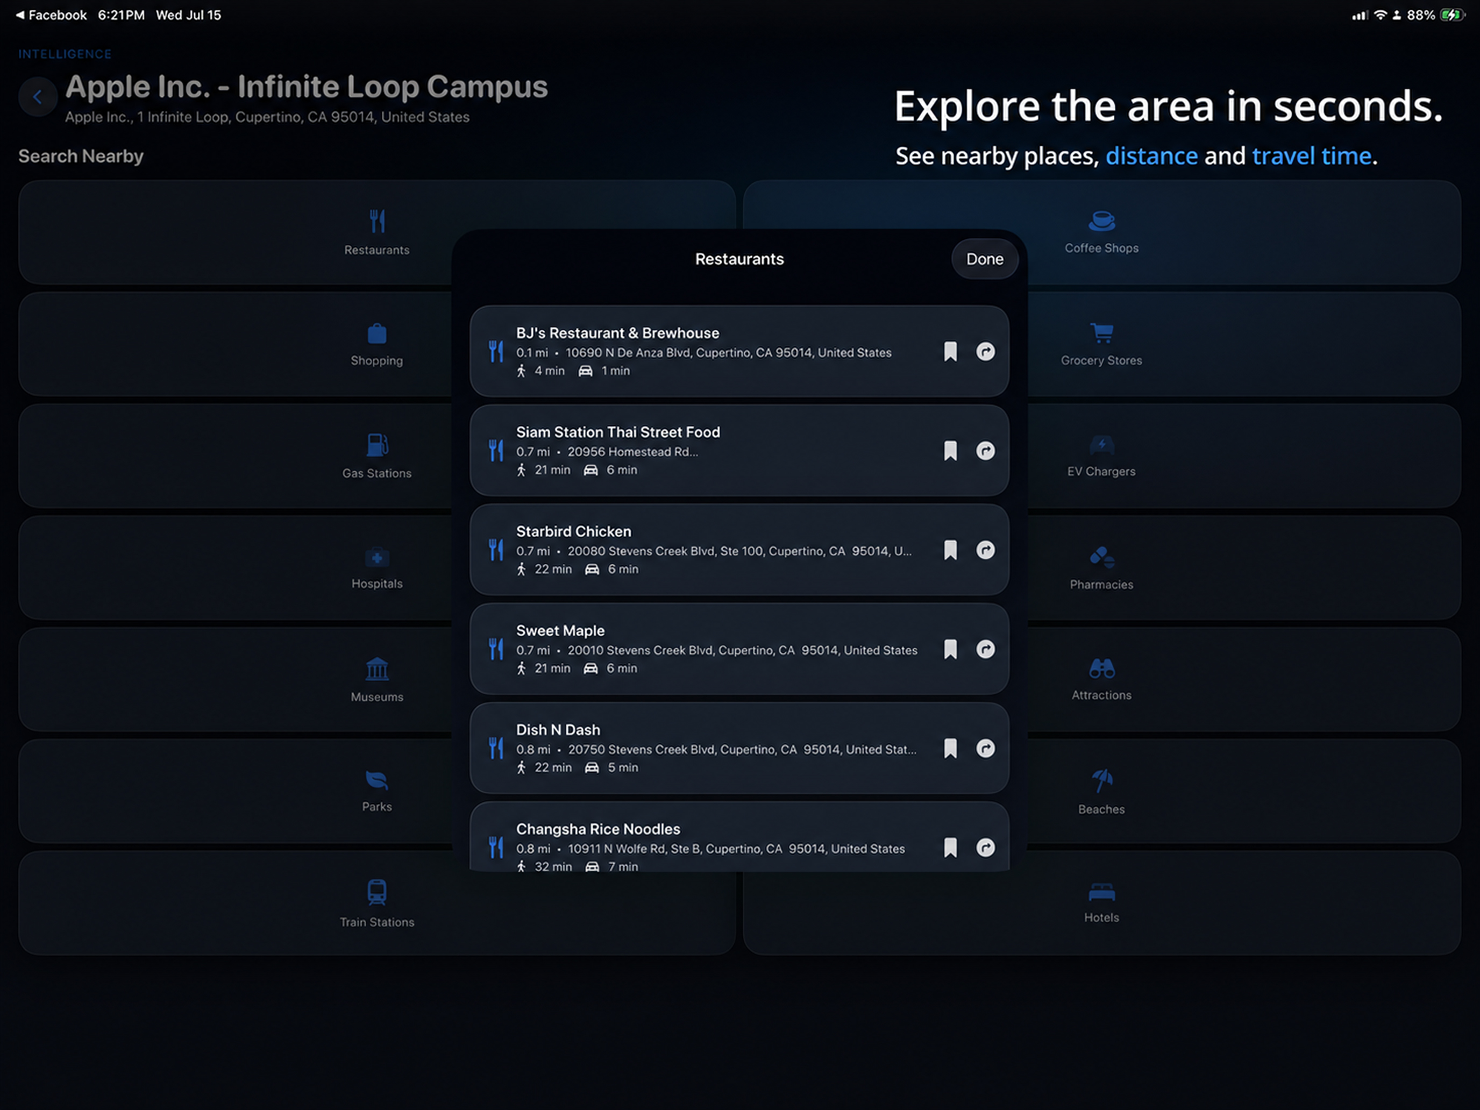Open Parks leaf icon
The width and height of the screenshot is (1480, 1110).
(378, 779)
